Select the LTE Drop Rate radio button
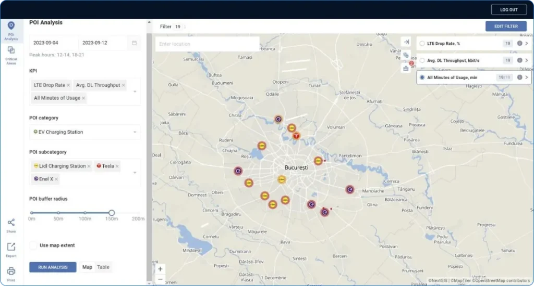Image resolution: width=534 pixels, height=286 pixels. (422, 44)
